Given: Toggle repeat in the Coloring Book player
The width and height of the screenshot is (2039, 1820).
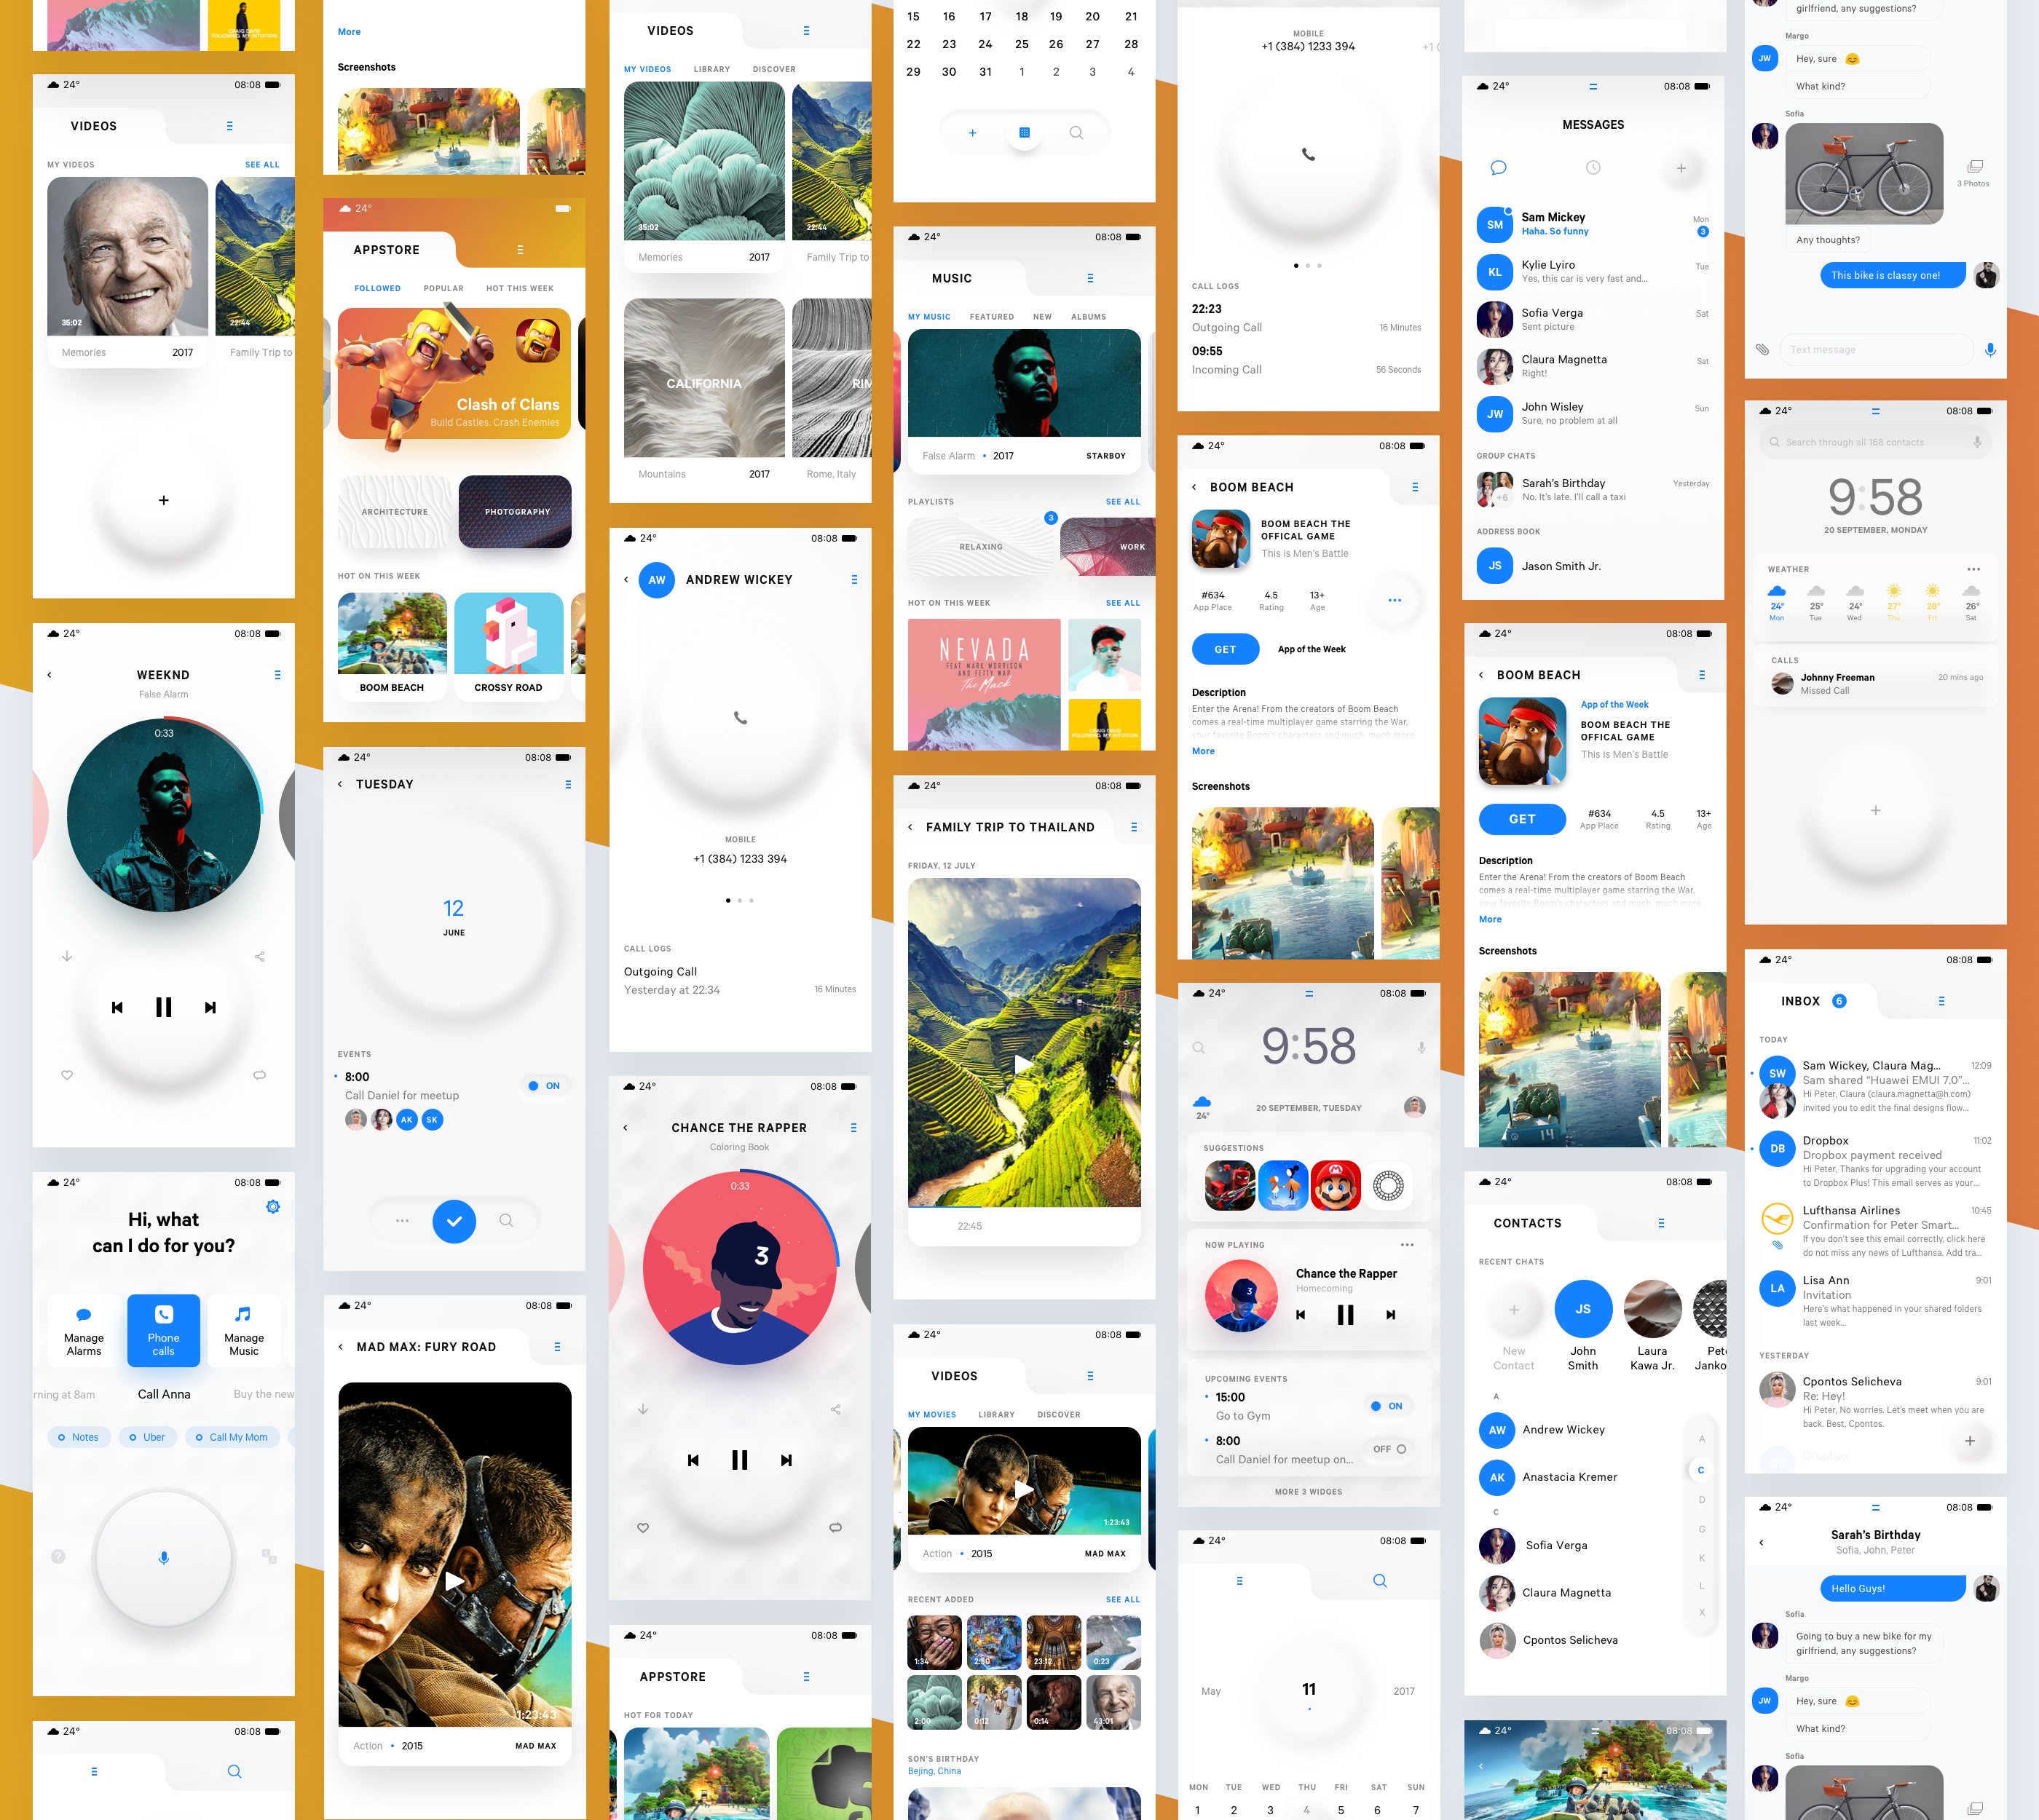Looking at the screenshot, I should click(835, 1528).
